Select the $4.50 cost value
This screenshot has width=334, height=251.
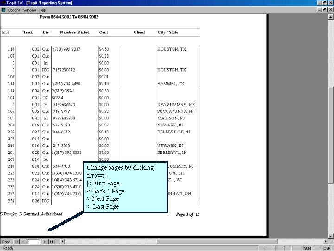104,49
